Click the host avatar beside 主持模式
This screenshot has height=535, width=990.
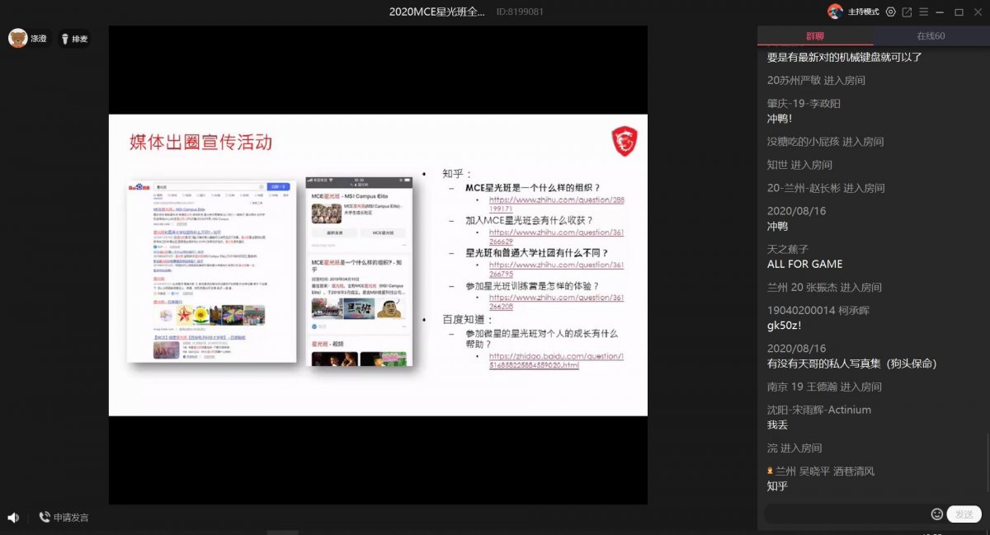pos(835,12)
